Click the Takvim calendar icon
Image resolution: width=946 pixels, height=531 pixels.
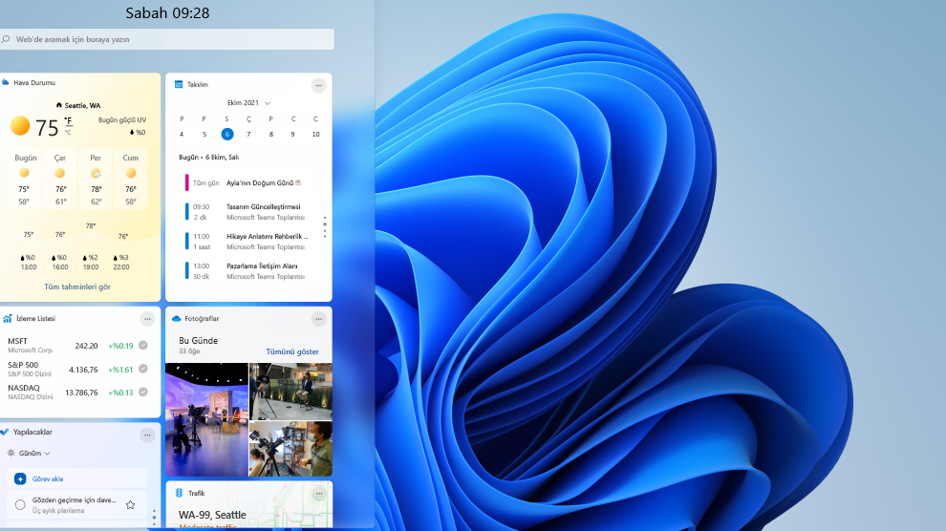179,84
